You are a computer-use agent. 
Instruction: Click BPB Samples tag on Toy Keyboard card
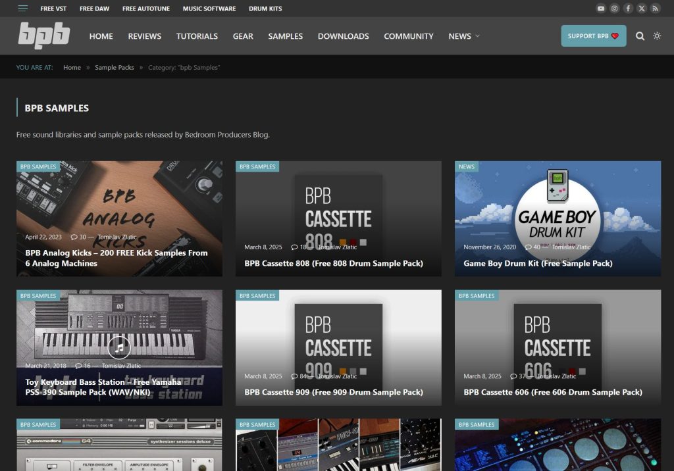38,295
